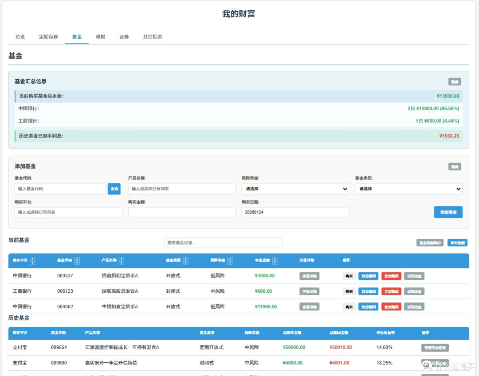Focus the 购买平台 input field
This screenshot has height=376, width=479.
(x=68, y=212)
